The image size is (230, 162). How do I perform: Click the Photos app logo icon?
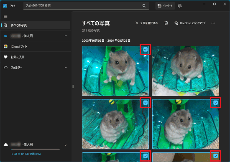click(5, 6)
